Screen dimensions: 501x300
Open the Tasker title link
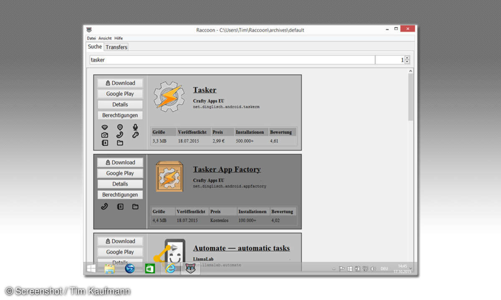pos(205,90)
